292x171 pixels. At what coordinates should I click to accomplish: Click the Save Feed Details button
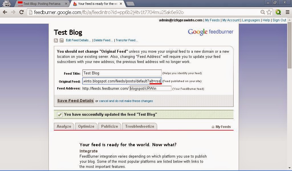coord(75,101)
